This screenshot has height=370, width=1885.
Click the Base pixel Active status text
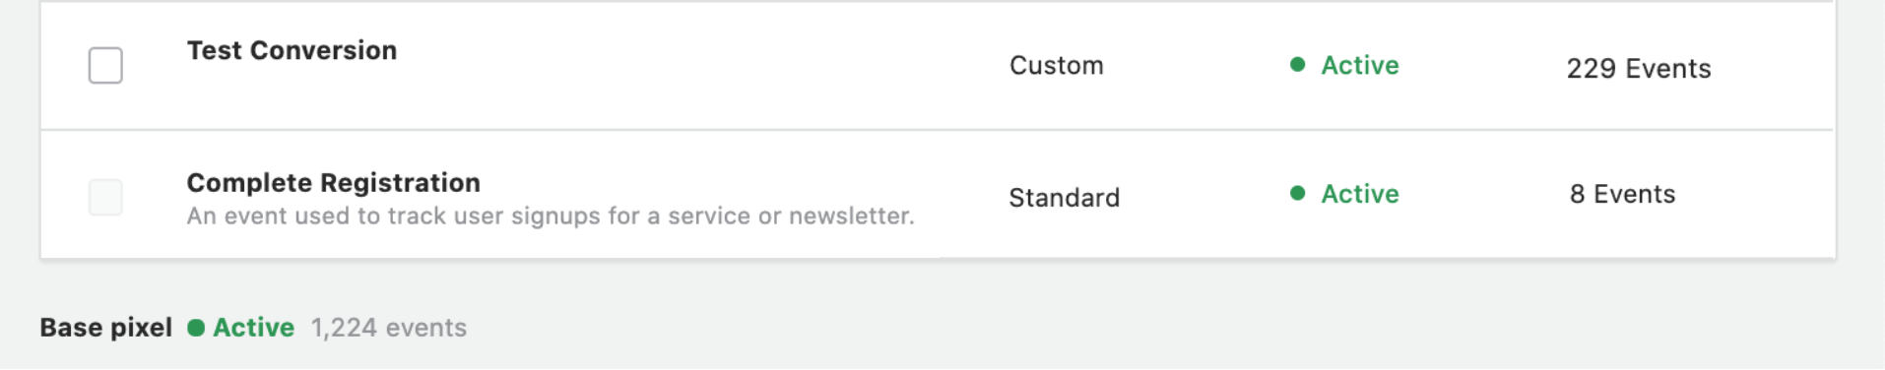coord(253,328)
